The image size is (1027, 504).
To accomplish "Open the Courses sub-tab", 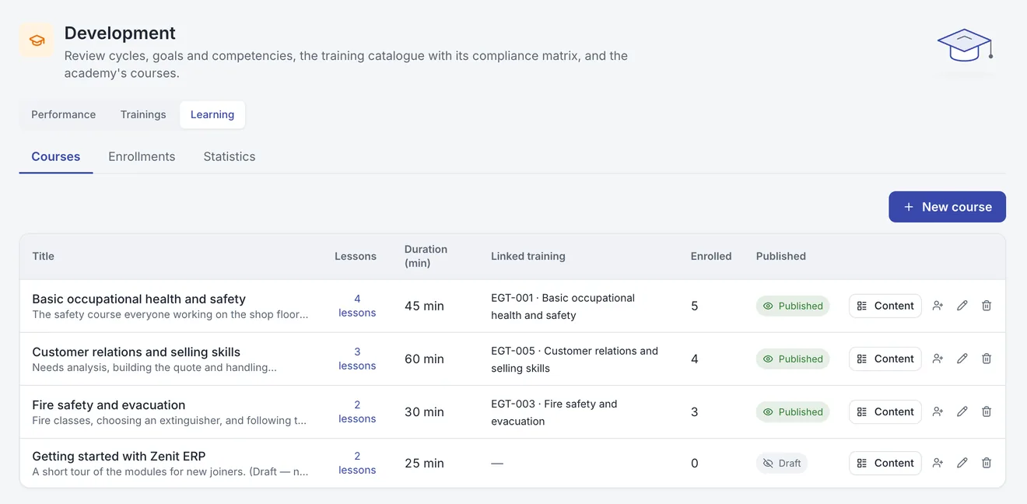I will (x=56, y=156).
